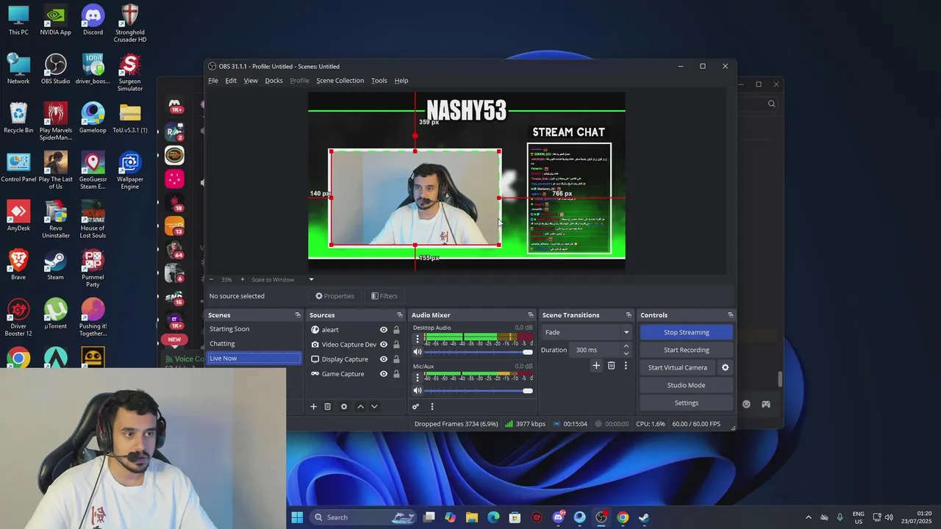Screen dimensions: 941x529
Task: Open the Fade transition dropdown
Action: pyautogui.click(x=587, y=332)
